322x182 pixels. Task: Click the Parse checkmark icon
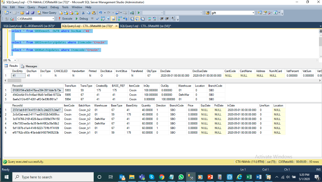click(97, 19)
